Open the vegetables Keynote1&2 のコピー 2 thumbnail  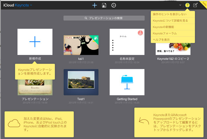[173, 49]
